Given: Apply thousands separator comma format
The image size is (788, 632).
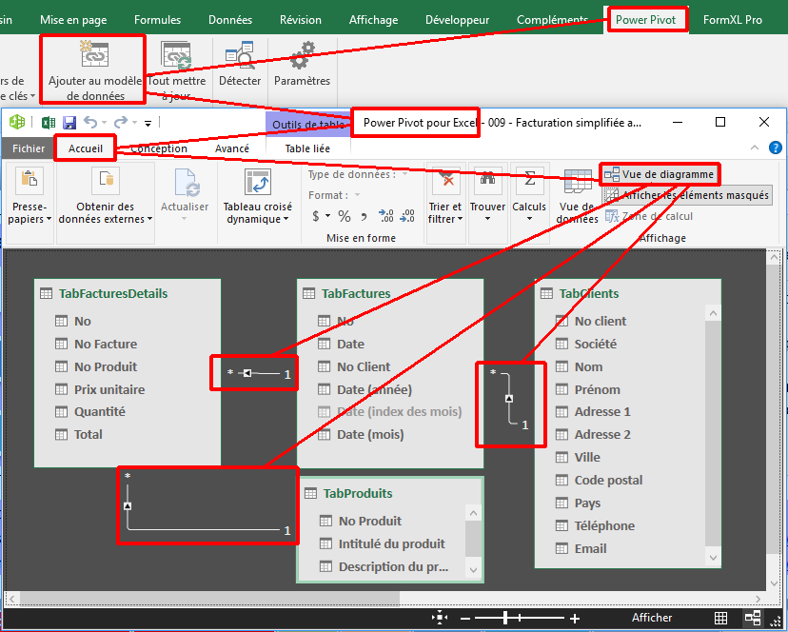Looking at the screenshot, I should [364, 217].
